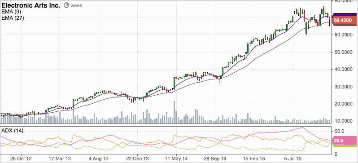Click the 11 May 14 date label

[x=176, y=159]
